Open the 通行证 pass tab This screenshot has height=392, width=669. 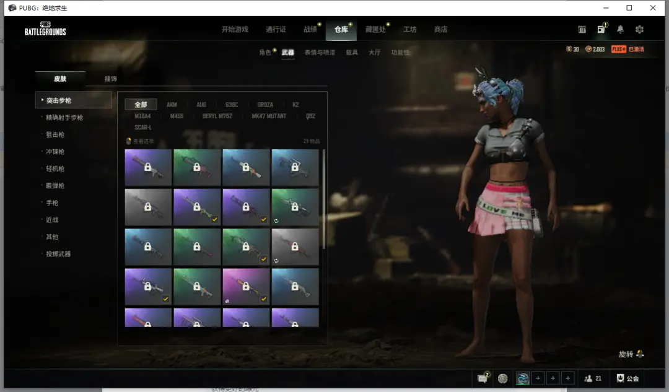pyautogui.click(x=276, y=30)
